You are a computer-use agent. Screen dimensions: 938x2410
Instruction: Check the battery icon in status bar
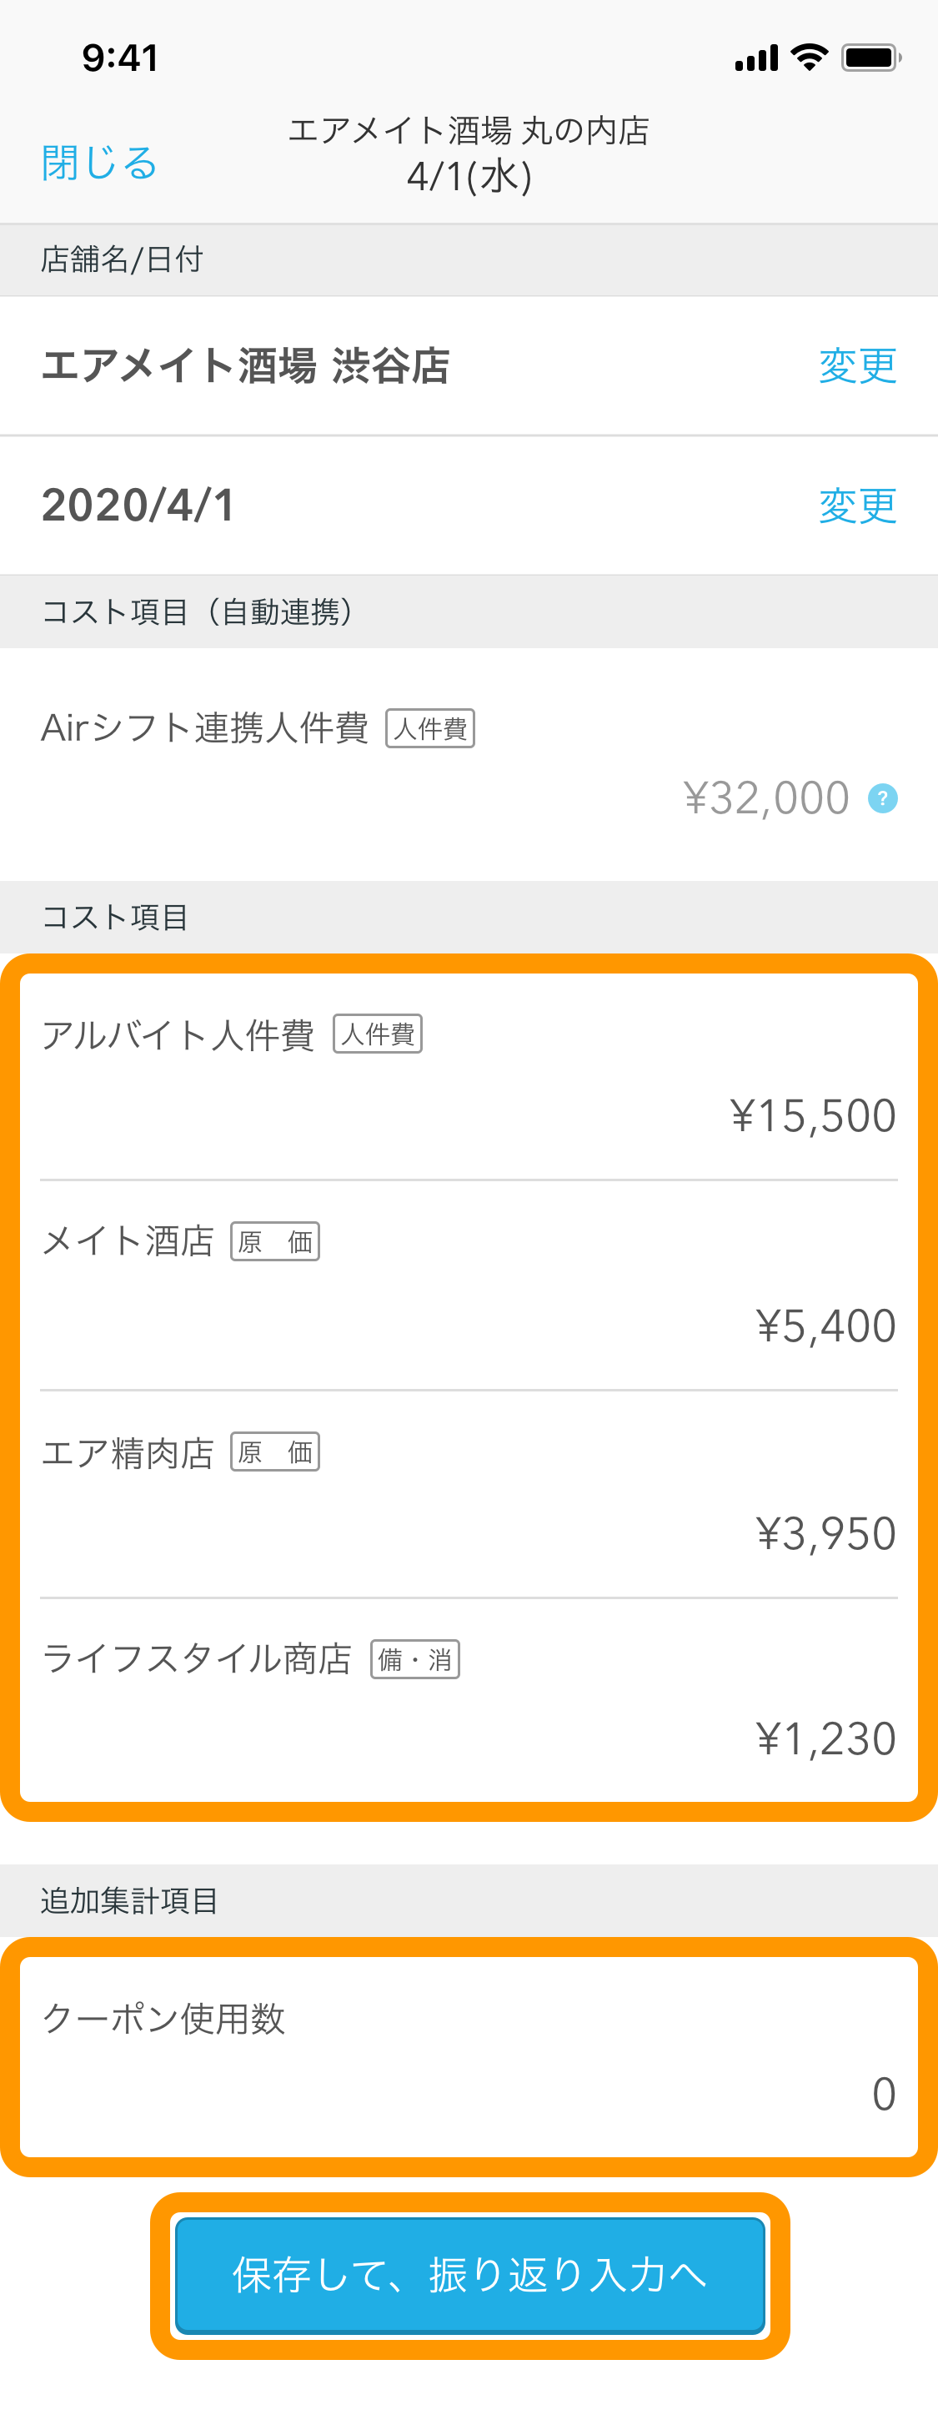point(870,58)
